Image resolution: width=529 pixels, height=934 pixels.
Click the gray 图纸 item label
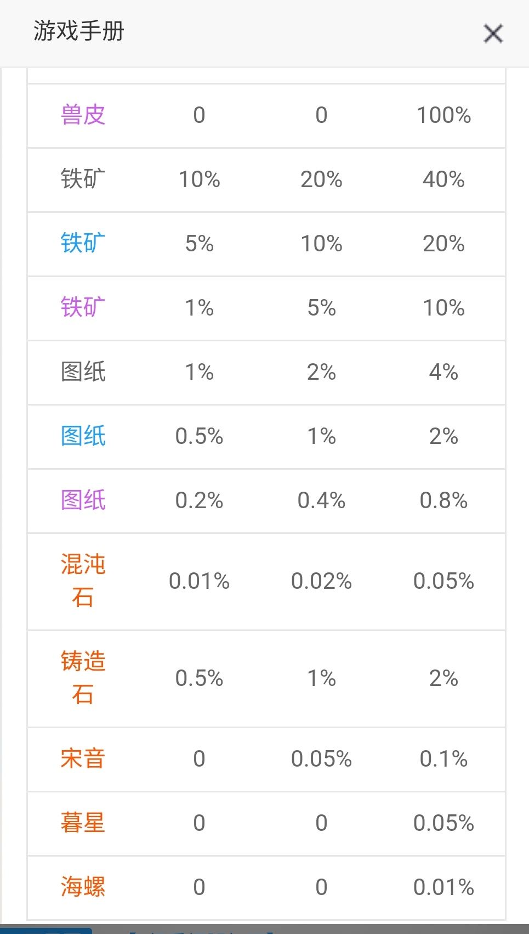pyautogui.click(x=83, y=372)
